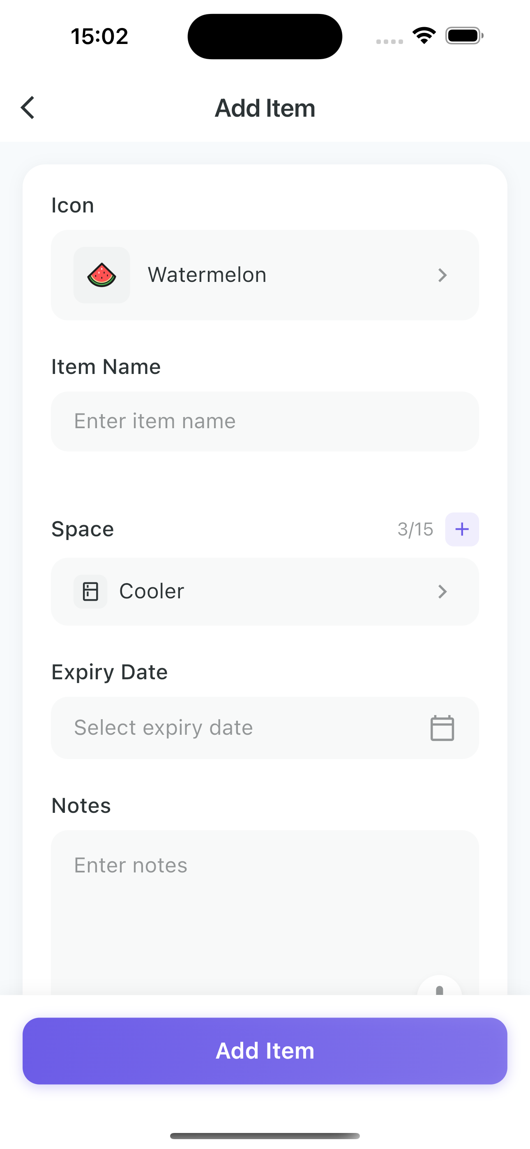
Task: Tap the home indicator bar
Action: tap(265, 1135)
